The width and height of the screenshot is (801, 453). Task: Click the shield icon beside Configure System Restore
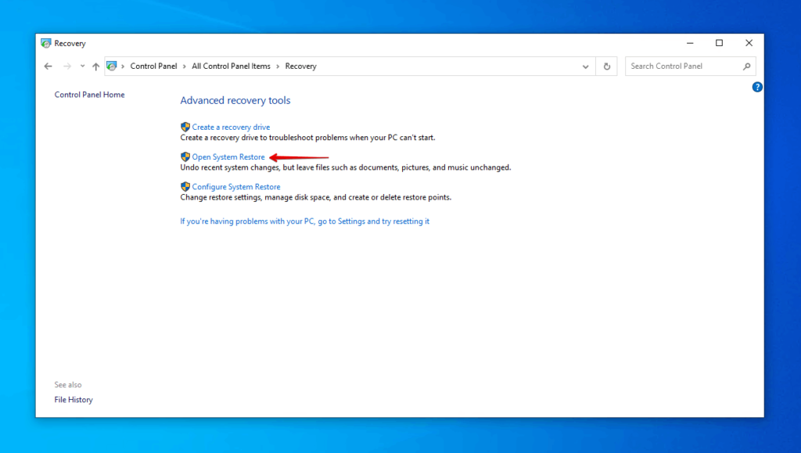pos(185,186)
